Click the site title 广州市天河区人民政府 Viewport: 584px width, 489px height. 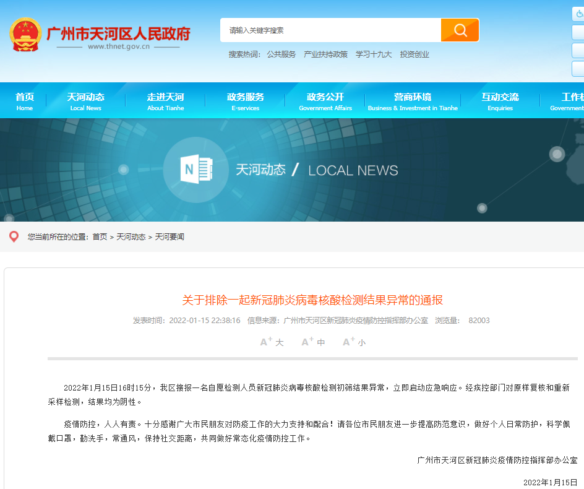(x=118, y=34)
